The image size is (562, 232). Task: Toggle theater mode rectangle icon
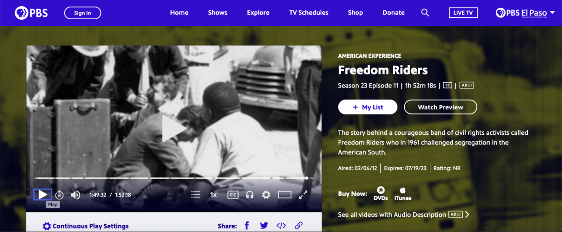(x=285, y=195)
